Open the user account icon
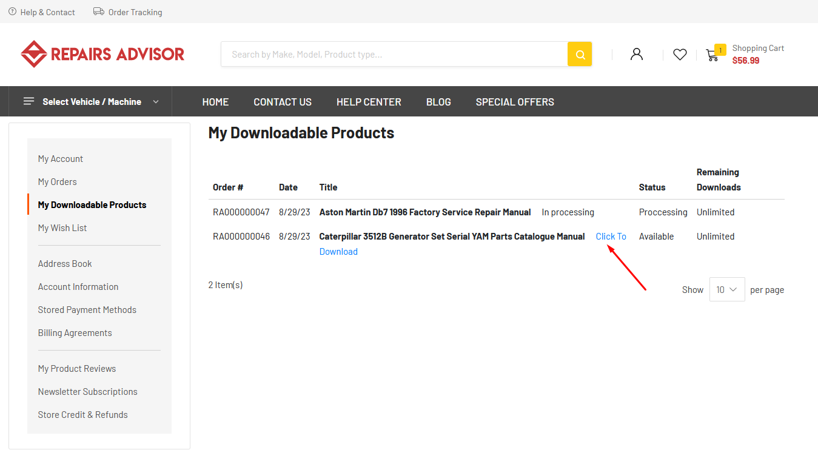818x464 pixels. (x=636, y=54)
